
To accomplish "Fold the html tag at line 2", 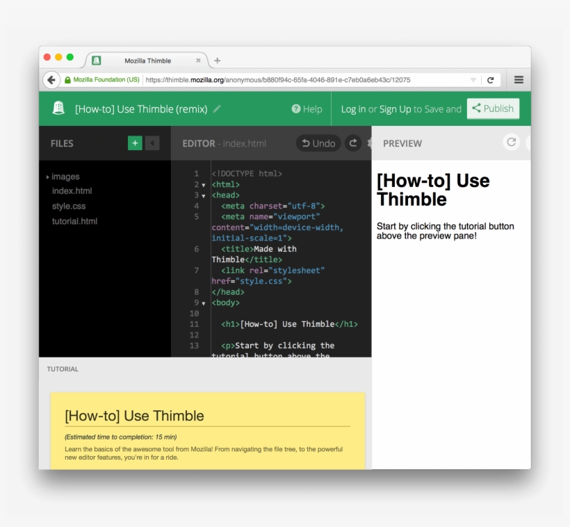I will click(x=204, y=185).
